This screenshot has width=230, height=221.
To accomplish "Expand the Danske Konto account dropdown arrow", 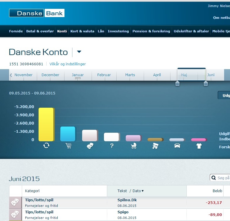I will point(79,52).
